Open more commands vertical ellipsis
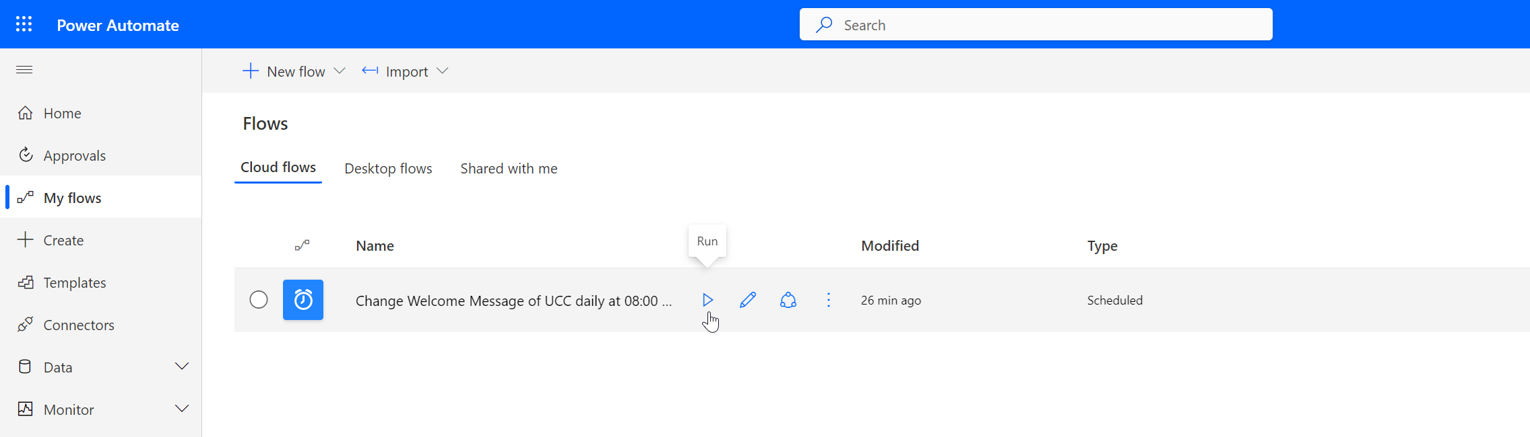Image resolution: width=1530 pixels, height=437 pixels. coord(829,300)
